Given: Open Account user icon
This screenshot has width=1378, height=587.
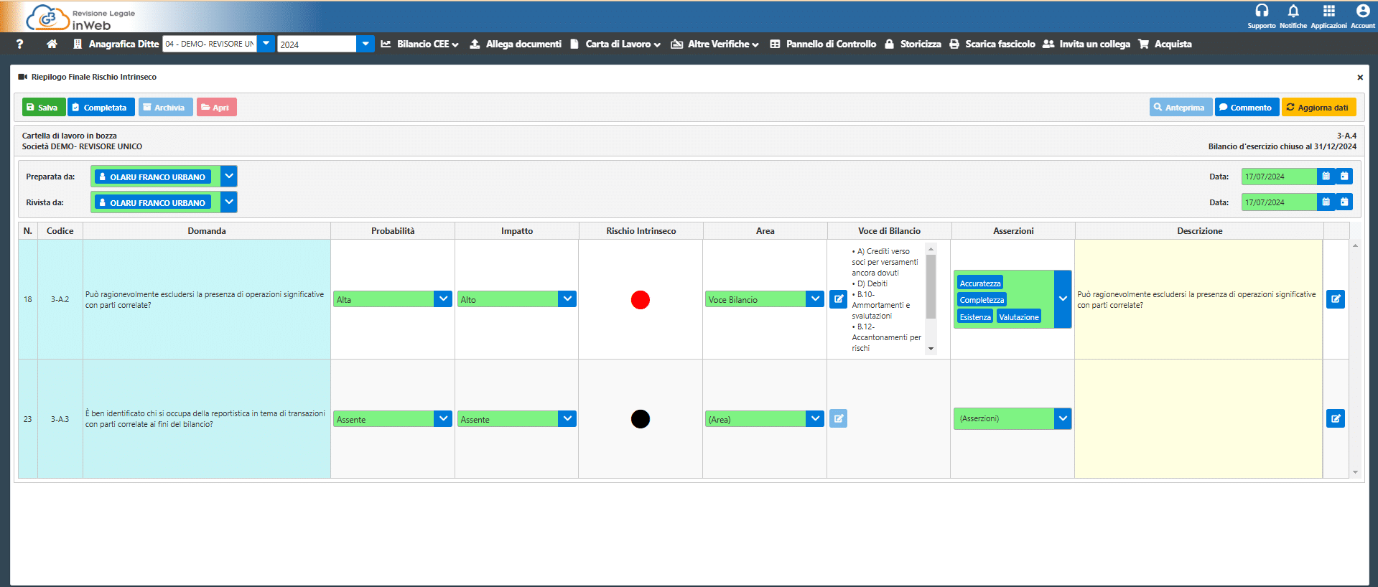Looking at the screenshot, I should point(1363,11).
